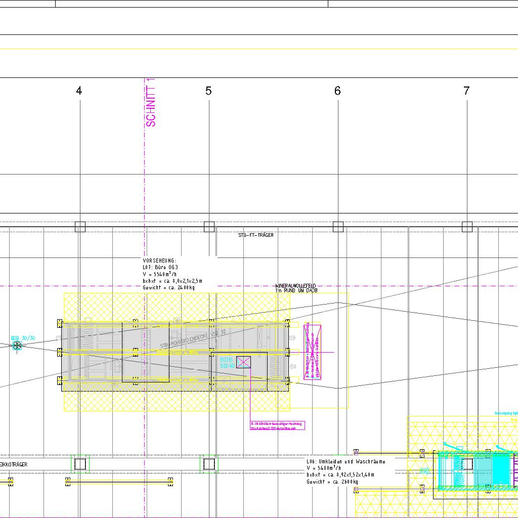Screen dimensions: 518x518
Task: Click the BDB 30/30 drain symbol
Action: pos(17,346)
